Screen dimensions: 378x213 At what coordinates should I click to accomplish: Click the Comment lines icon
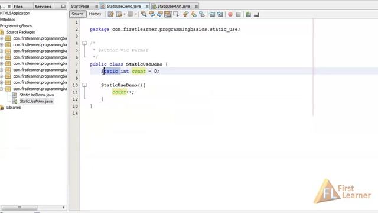(248, 14)
